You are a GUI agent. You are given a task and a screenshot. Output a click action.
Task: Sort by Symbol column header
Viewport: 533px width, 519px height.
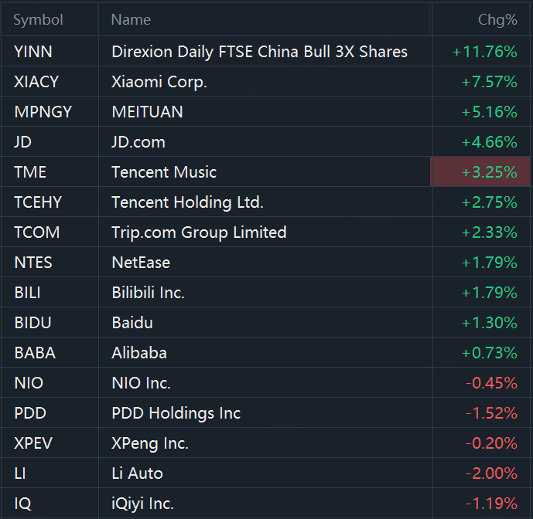[38, 20]
